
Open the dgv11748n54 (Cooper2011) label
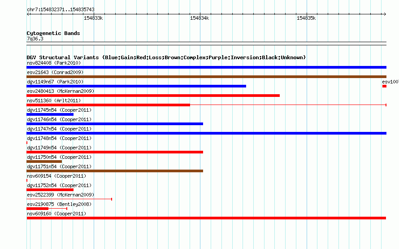(x=59, y=138)
